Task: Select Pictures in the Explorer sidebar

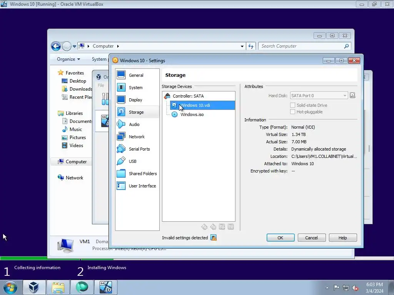Action: click(x=74, y=138)
